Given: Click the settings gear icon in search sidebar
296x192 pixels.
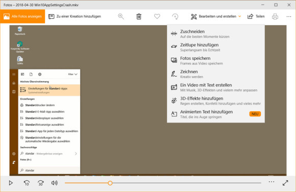Looking at the screenshot, I should coord(14,154).
